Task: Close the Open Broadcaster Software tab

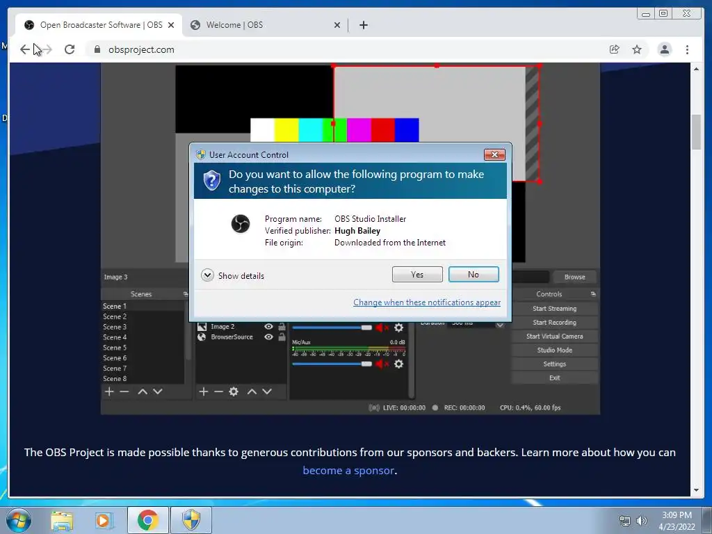Action: 171,25
